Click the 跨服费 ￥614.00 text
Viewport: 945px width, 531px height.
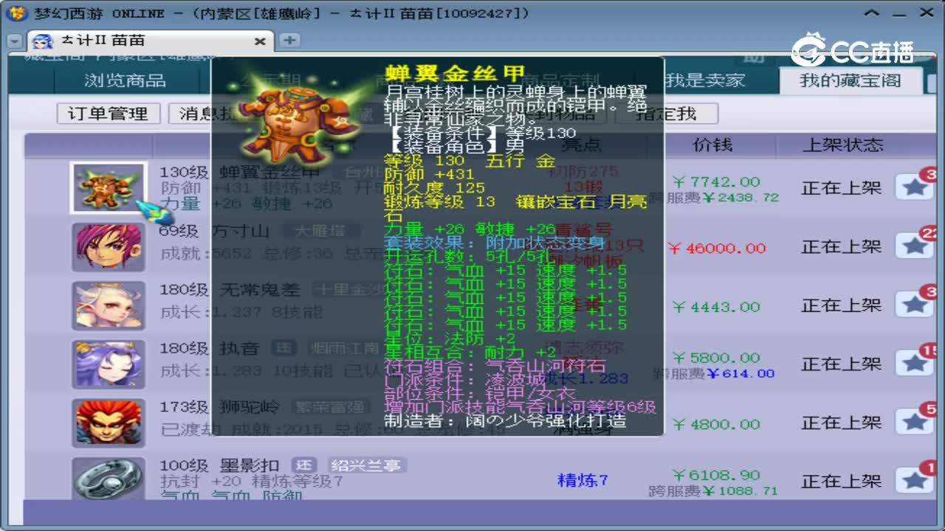713,374
